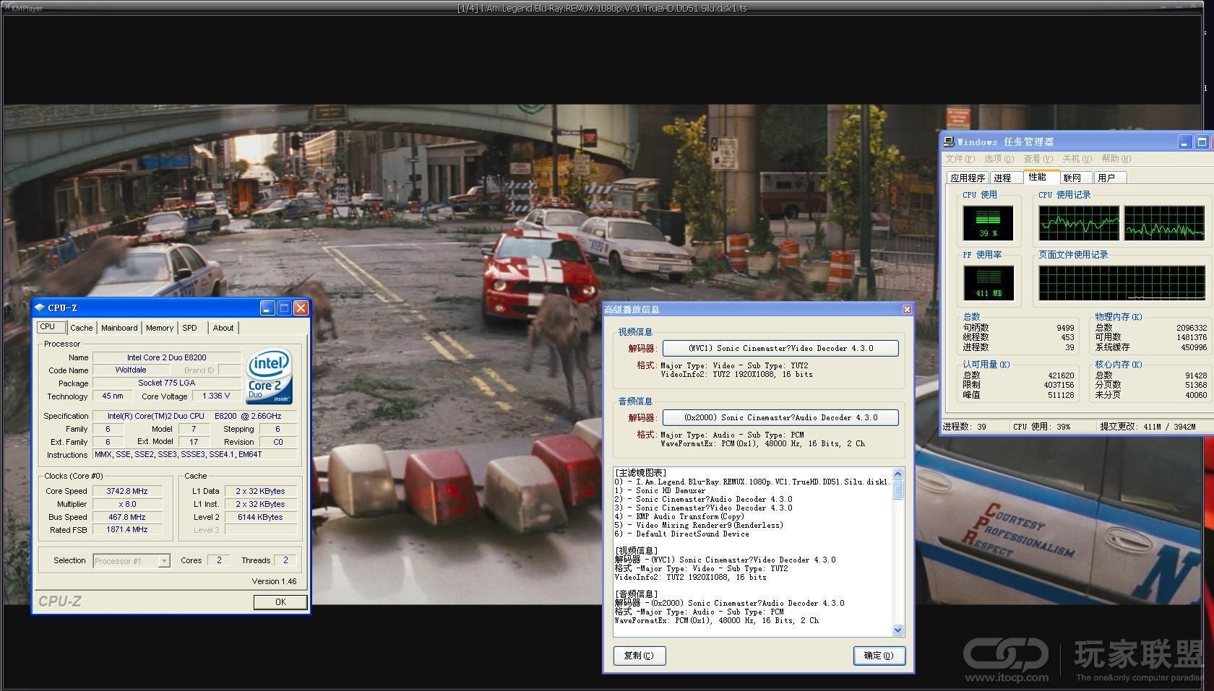Click the CPU usage gauge showing 39%
This screenshot has width=1214, height=691.
pyautogui.click(x=988, y=223)
